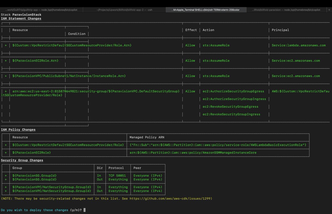This screenshot has width=332, height=214.
Task: Select the Service:lambda.amazonaws.com principal entry
Action: click(x=298, y=45)
